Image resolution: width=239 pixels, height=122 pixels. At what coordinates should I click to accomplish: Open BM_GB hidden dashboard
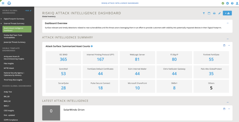tap(7, 97)
